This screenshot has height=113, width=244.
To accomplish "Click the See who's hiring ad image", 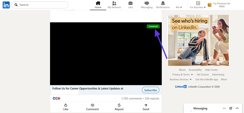I will [x=199, y=40].
